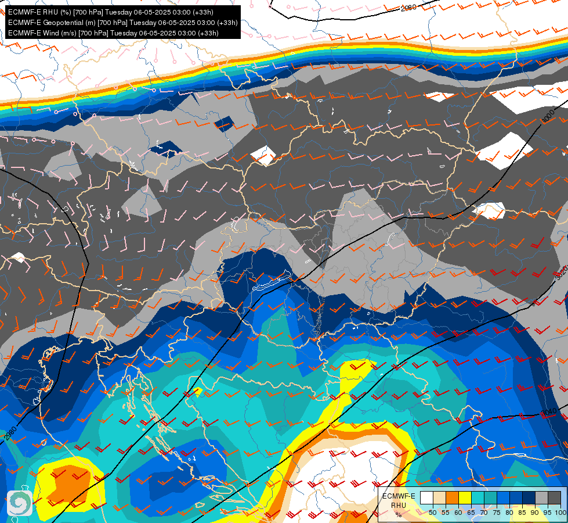568x523 pixels.
Task: Click the '2980' contour label near the logo
Action: (x=10, y=434)
